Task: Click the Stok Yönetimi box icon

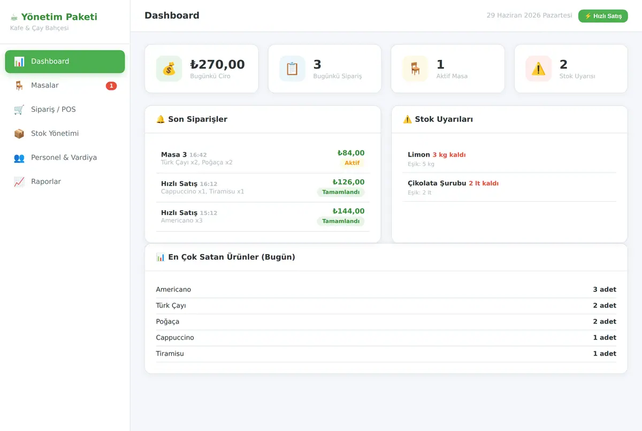Action: (x=19, y=134)
